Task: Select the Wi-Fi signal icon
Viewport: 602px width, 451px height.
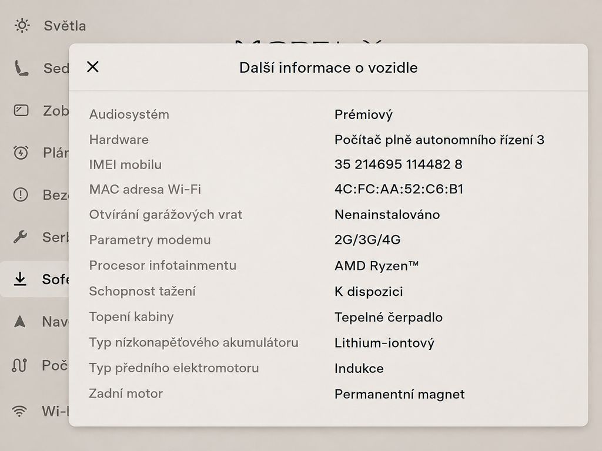Action: click(19, 411)
